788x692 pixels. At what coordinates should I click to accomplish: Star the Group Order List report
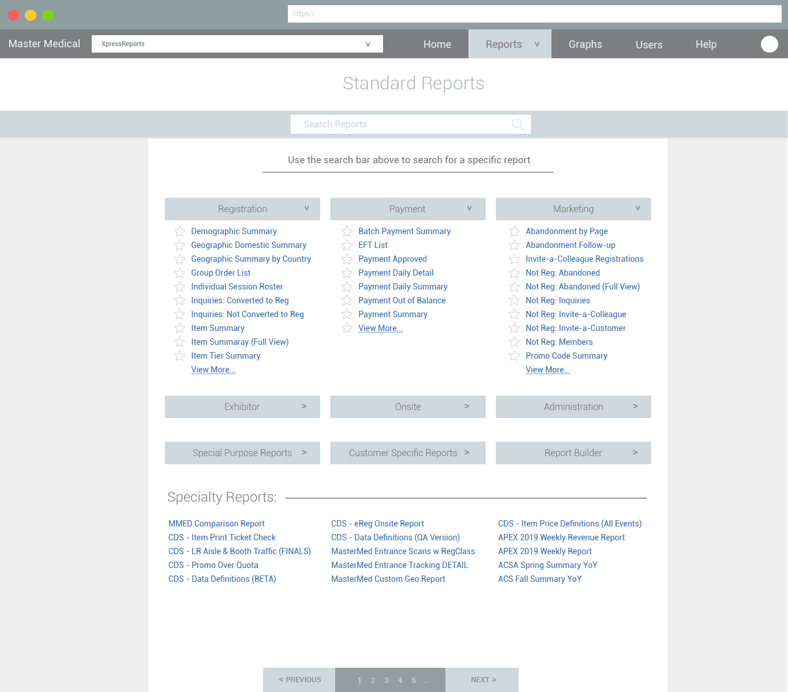pyautogui.click(x=180, y=273)
